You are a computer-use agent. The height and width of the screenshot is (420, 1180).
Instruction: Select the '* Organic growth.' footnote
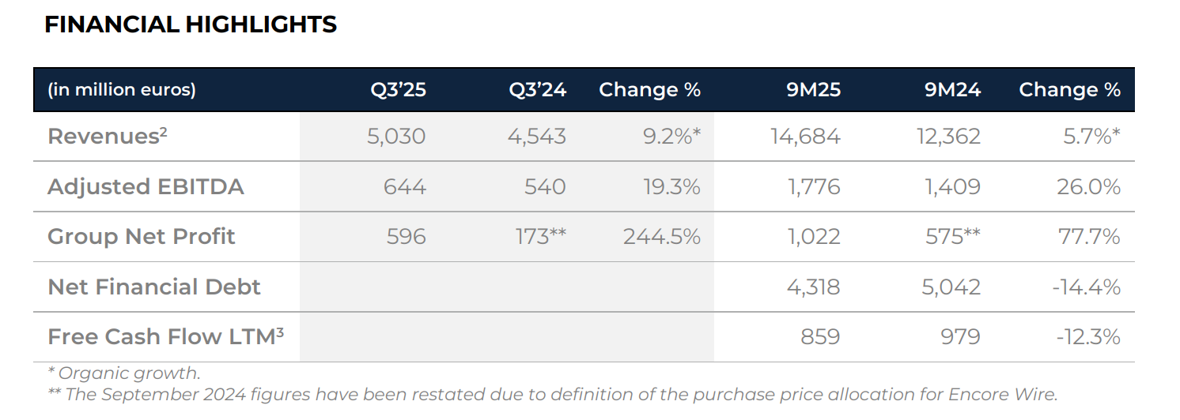[x=124, y=373]
